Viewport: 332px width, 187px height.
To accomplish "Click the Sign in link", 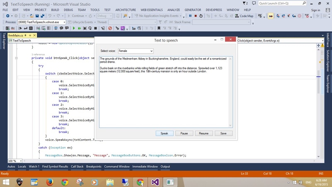I will pyautogui.click(x=315, y=10).
